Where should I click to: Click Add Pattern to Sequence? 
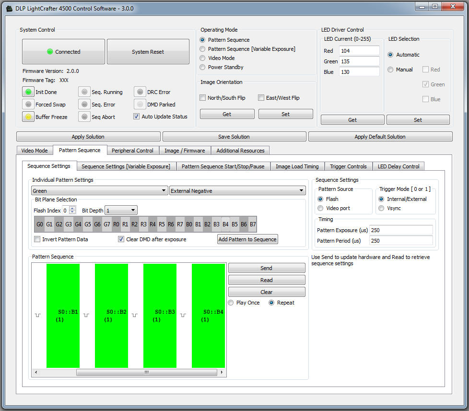click(247, 239)
